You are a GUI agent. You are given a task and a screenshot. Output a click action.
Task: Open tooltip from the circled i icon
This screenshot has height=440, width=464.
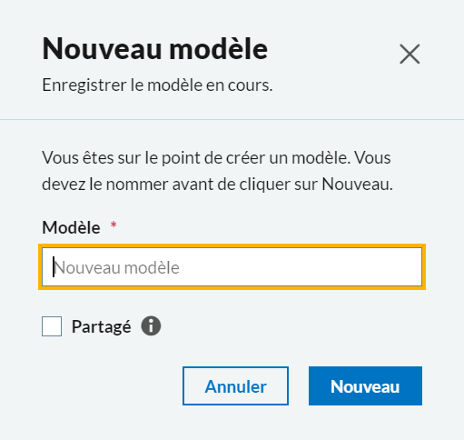coord(151,326)
